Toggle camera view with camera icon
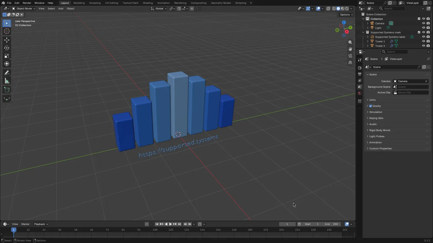433x243 pixels. 350,56
